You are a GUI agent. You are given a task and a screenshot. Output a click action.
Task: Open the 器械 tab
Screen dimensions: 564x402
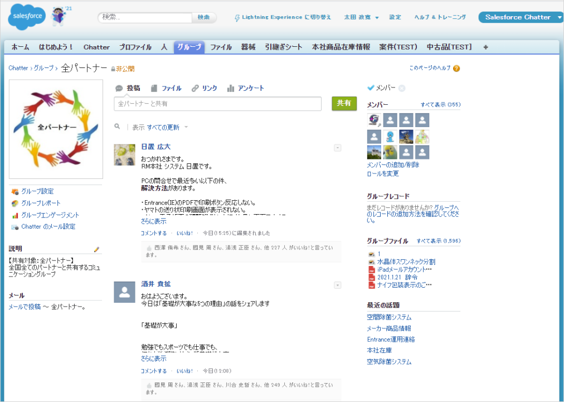(248, 47)
